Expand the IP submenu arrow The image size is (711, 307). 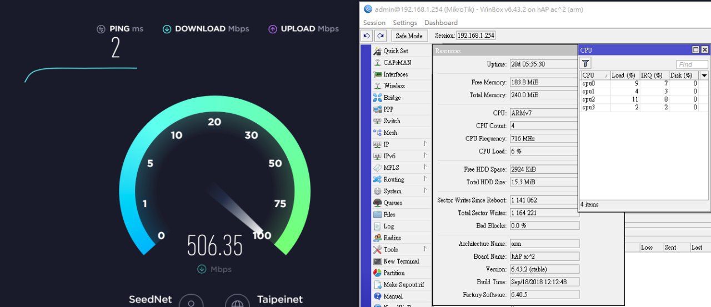(x=425, y=144)
